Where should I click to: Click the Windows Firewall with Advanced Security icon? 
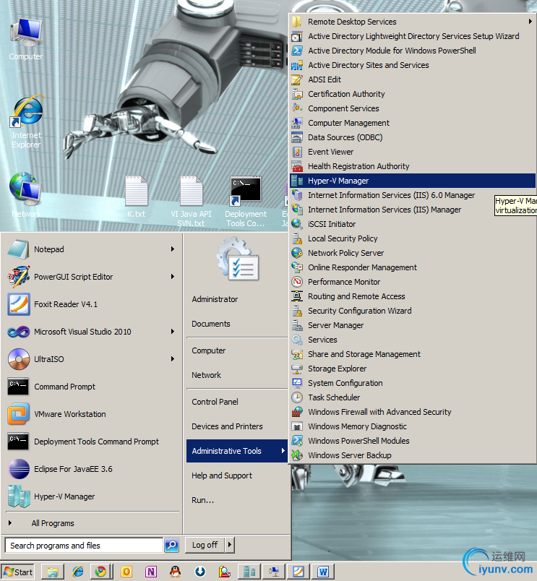[x=297, y=412]
